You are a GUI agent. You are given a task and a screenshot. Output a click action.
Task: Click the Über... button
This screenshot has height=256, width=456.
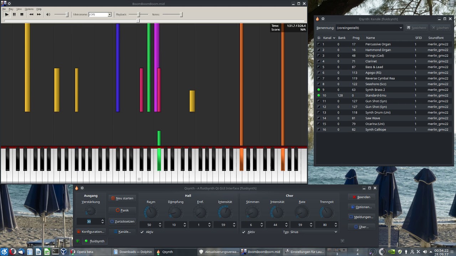point(362,227)
